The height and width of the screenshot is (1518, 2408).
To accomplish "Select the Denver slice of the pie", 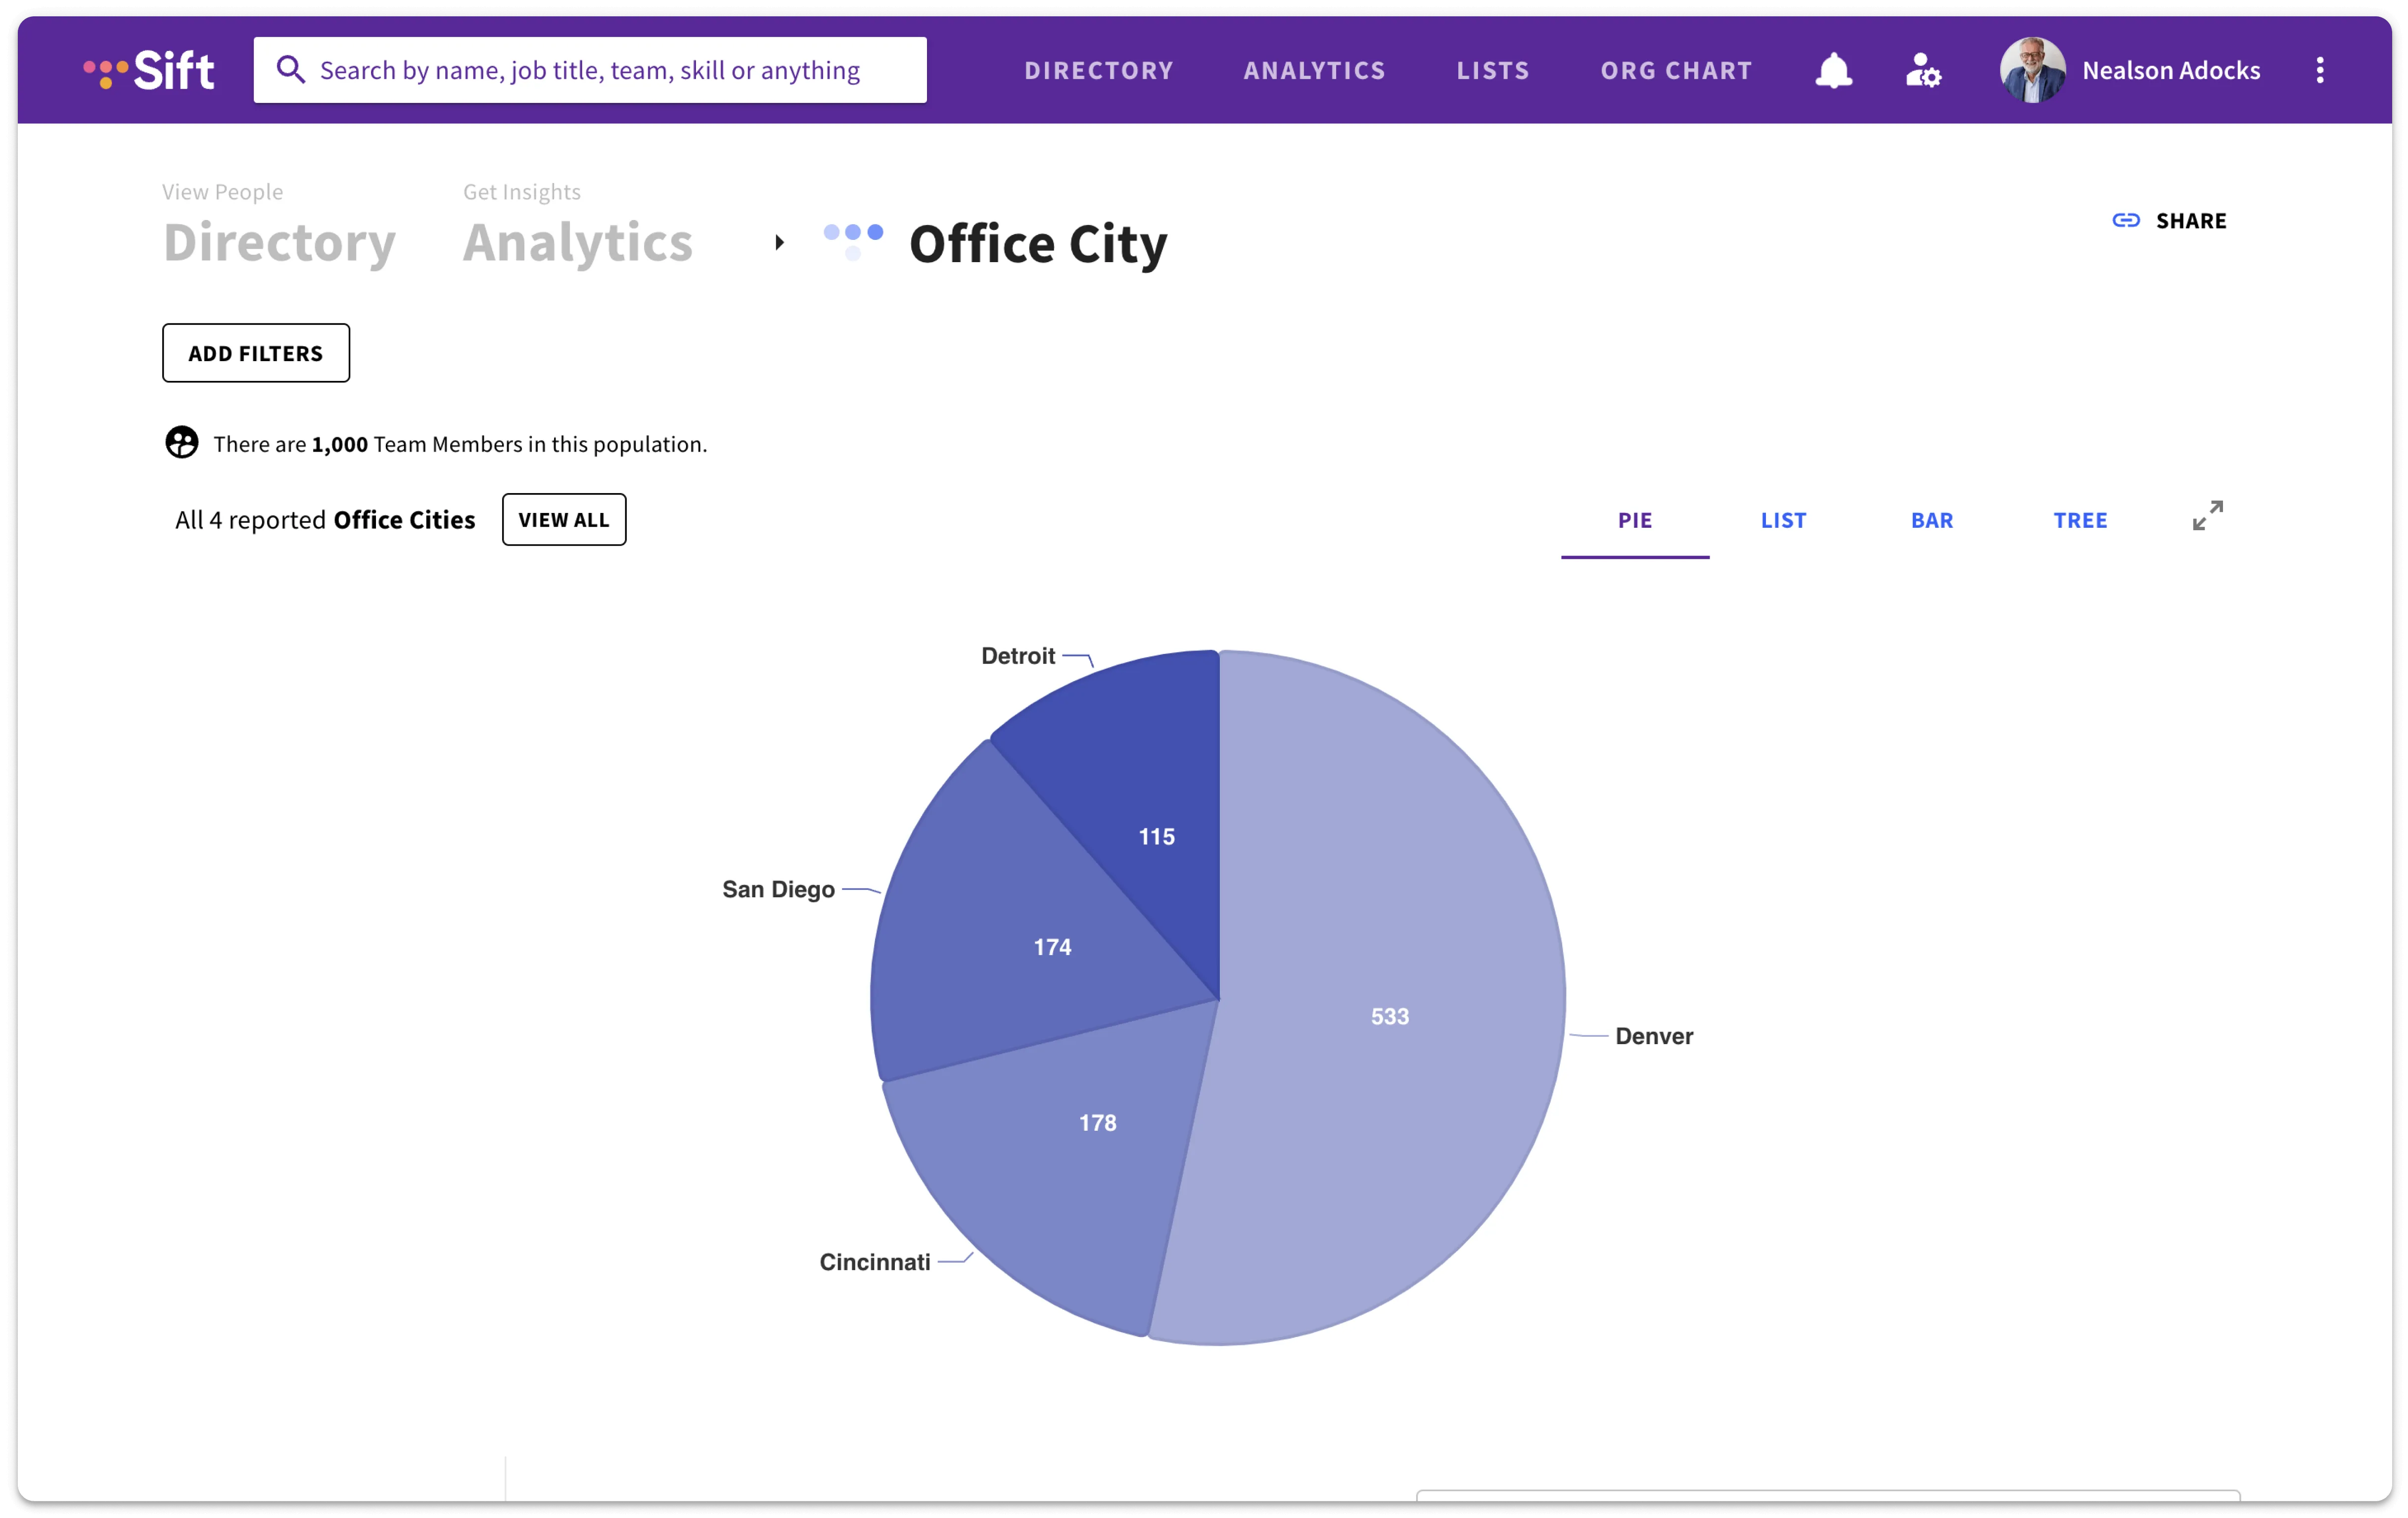I will [x=1390, y=1016].
